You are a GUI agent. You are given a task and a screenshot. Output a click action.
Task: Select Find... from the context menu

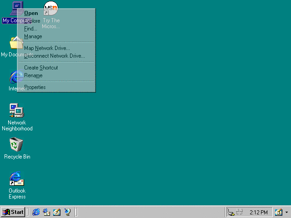56,29
